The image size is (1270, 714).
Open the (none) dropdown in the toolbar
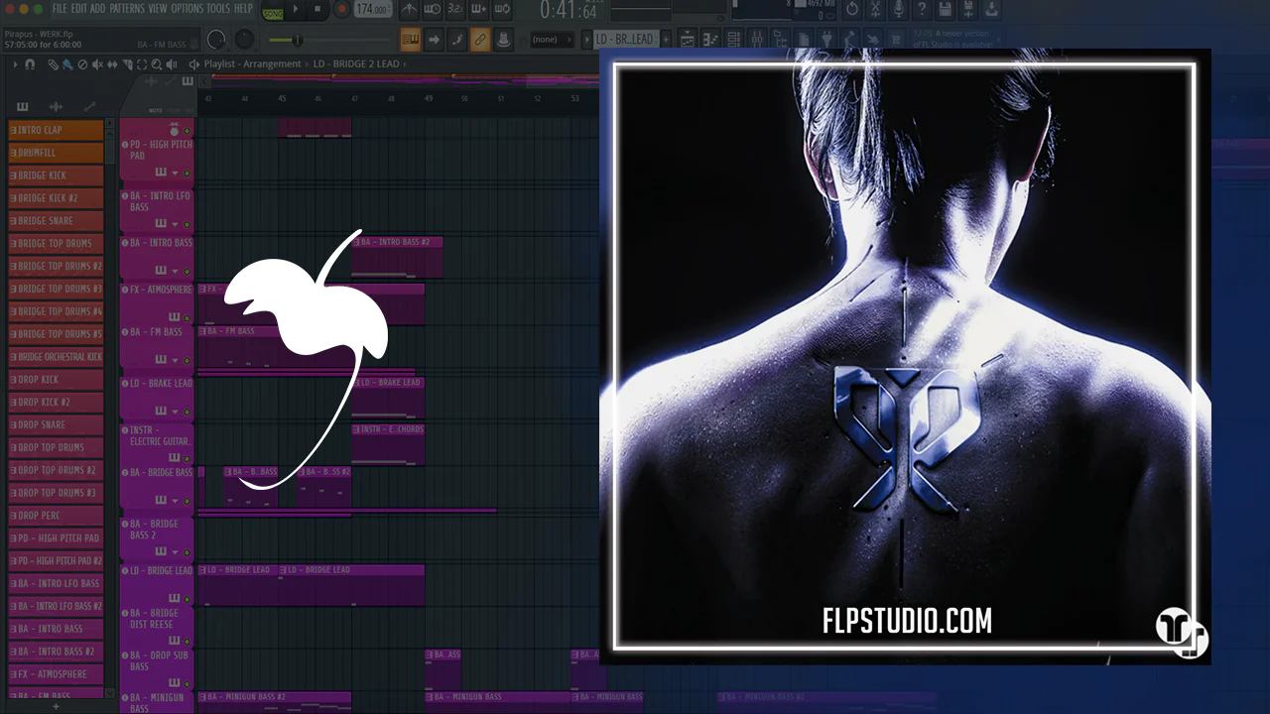click(552, 40)
